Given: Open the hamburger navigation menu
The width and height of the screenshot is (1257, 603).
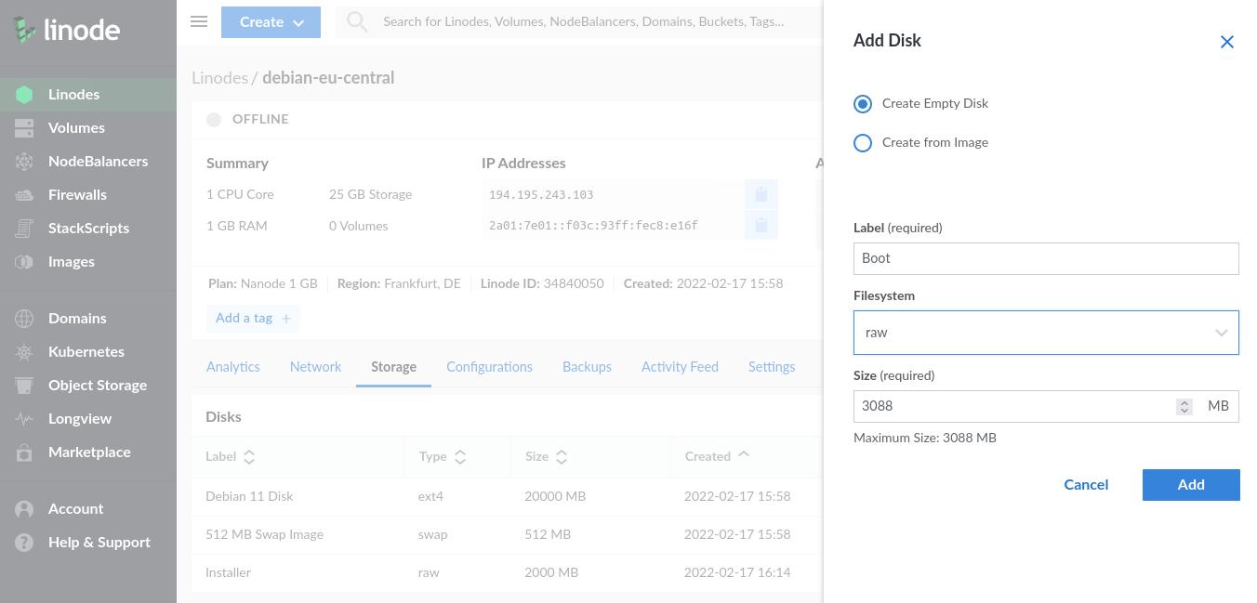Looking at the screenshot, I should (x=199, y=21).
